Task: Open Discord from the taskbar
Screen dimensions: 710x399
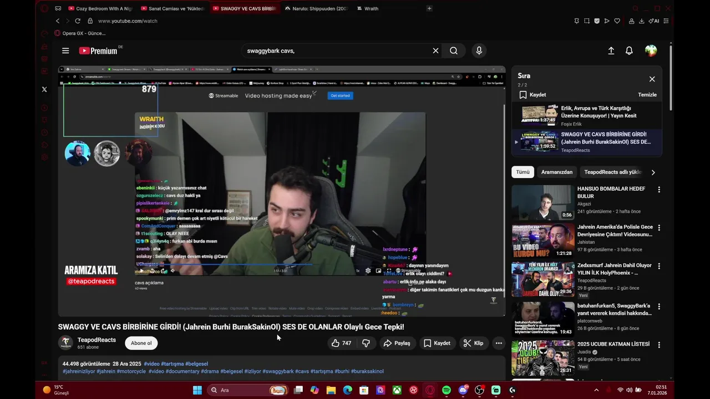Action: point(463,390)
